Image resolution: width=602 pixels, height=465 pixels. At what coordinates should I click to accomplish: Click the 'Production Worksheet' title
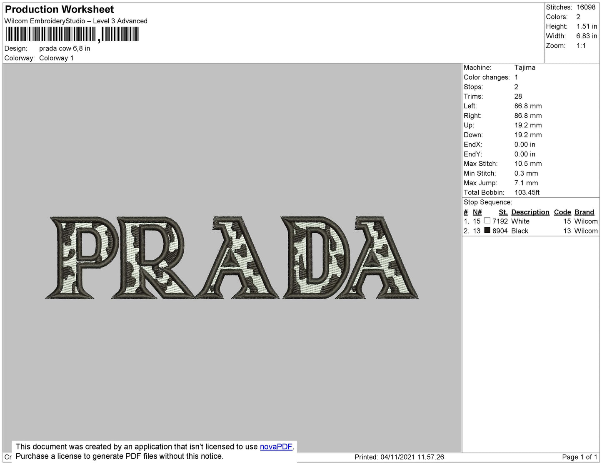point(60,9)
